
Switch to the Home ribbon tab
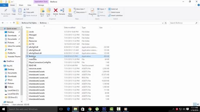(x=12, y=5)
